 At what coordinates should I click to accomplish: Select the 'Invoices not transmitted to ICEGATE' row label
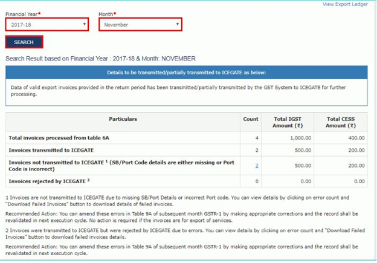(x=121, y=166)
